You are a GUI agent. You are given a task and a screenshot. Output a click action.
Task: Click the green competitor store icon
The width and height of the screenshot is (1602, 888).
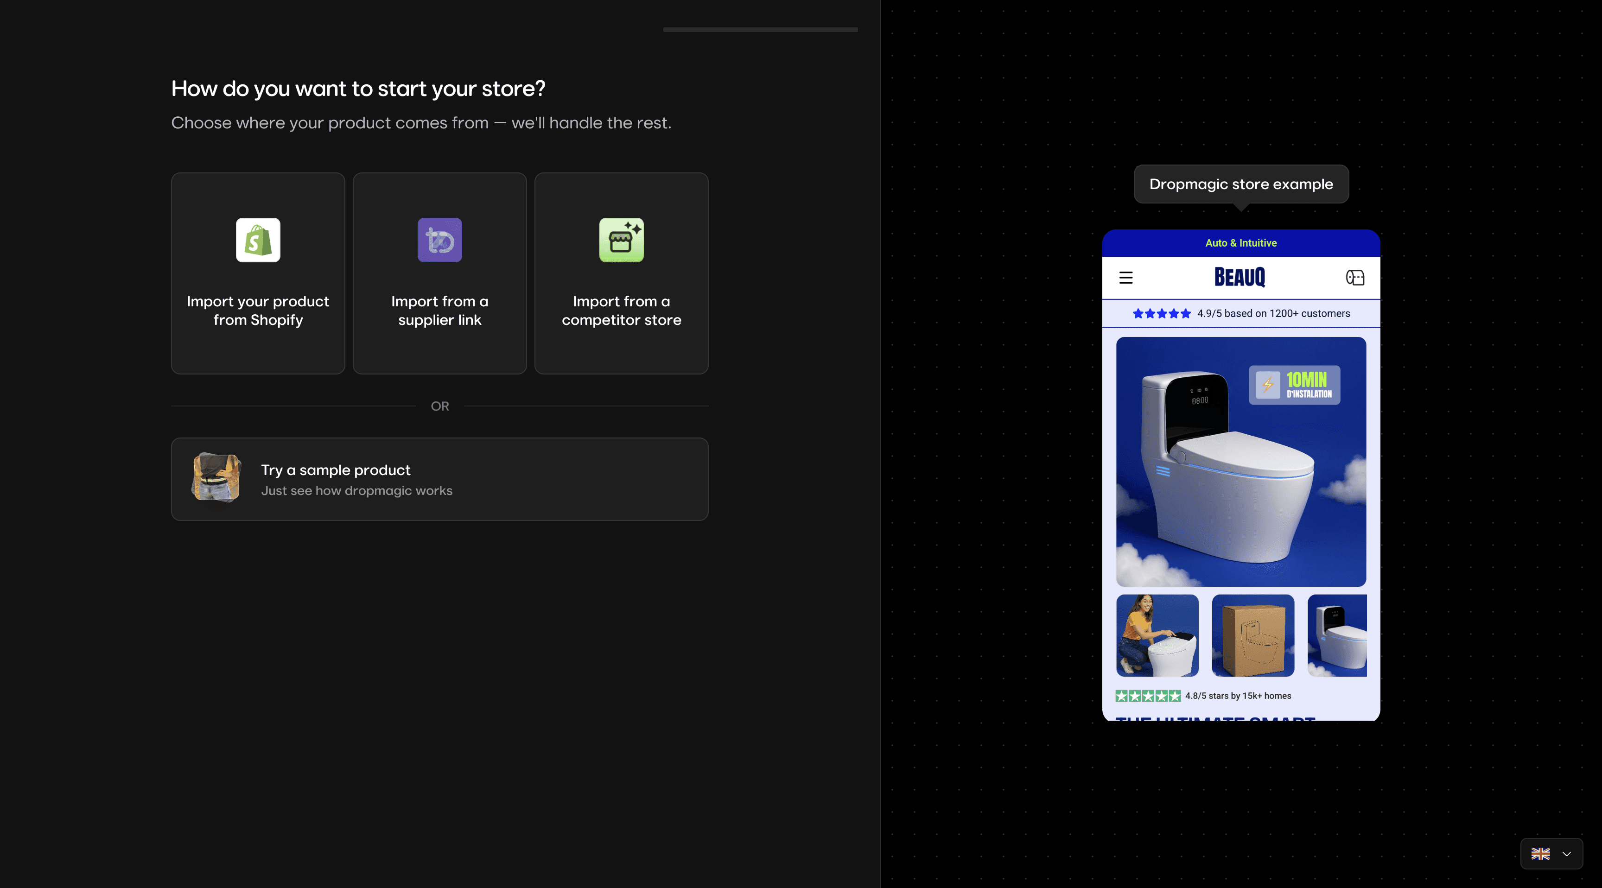[621, 240]
